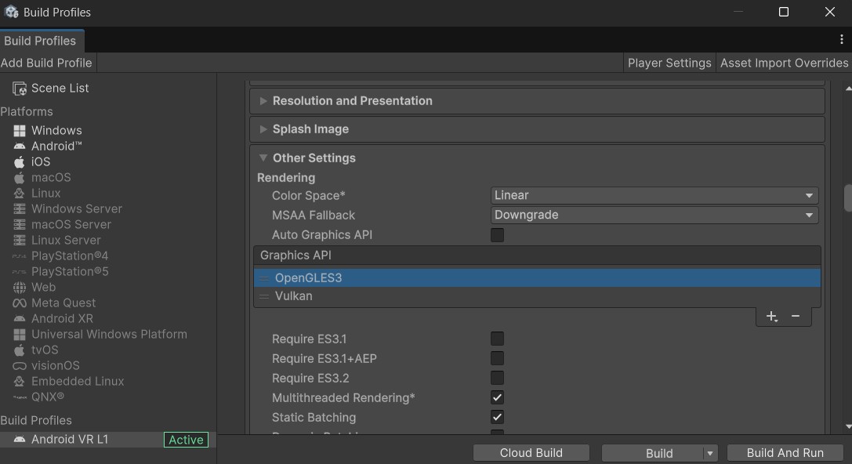The height and width of the screenshot is (464, 852).
Task: Click the Build And Run button
Action: pyautogui.click(x=785, y=453)
